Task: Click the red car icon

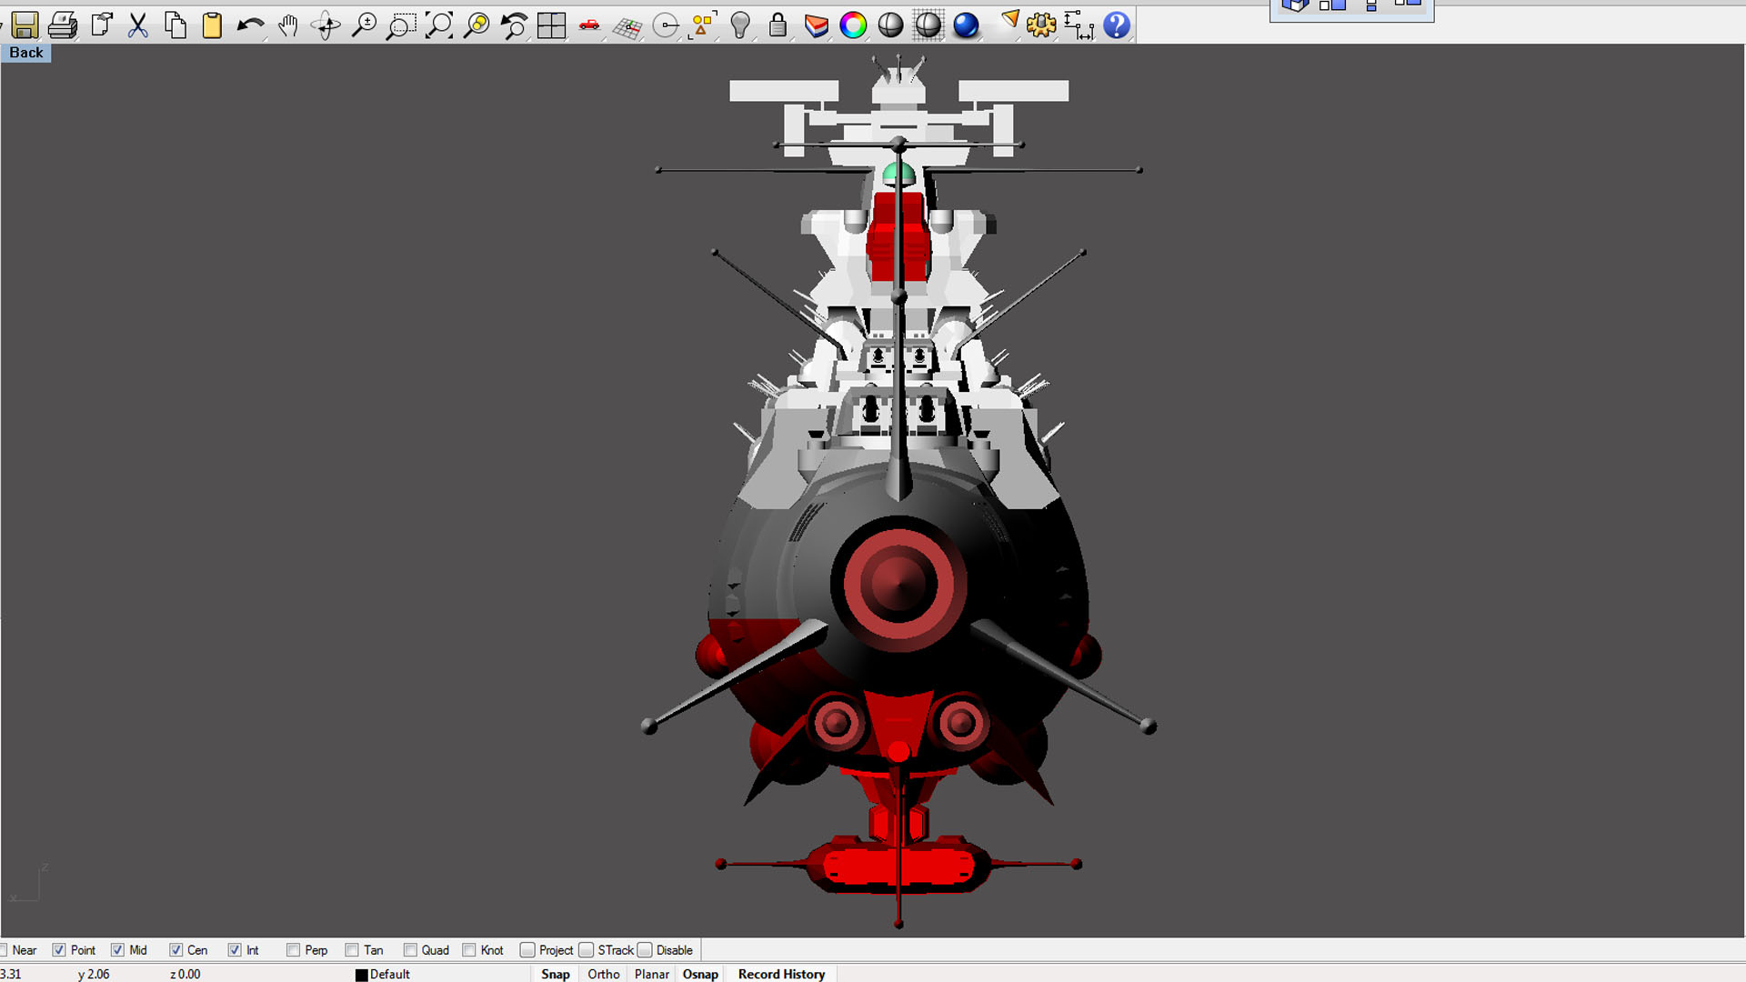Action: pyautogui.click(x=589, y=25)
